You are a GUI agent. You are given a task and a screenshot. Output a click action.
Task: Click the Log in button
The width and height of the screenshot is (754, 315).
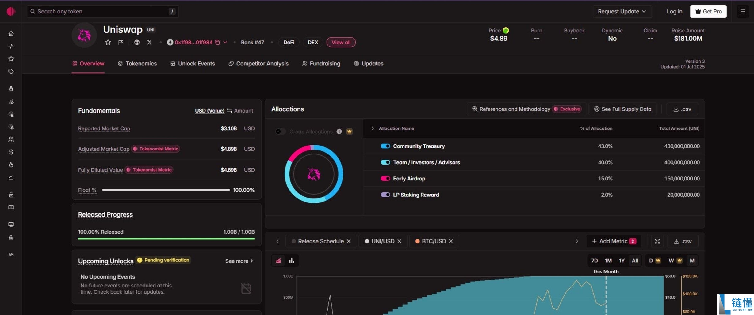pyautogui.click(x=674, y=11)
